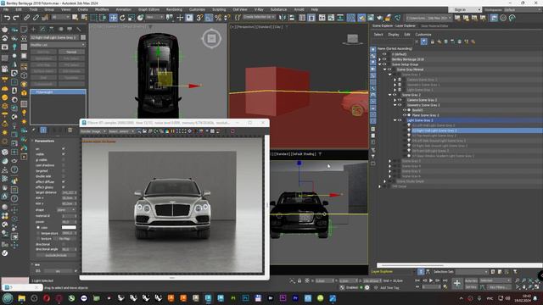Click the Windows Start button
Screen dimensions: 543x305
[8, 298]
